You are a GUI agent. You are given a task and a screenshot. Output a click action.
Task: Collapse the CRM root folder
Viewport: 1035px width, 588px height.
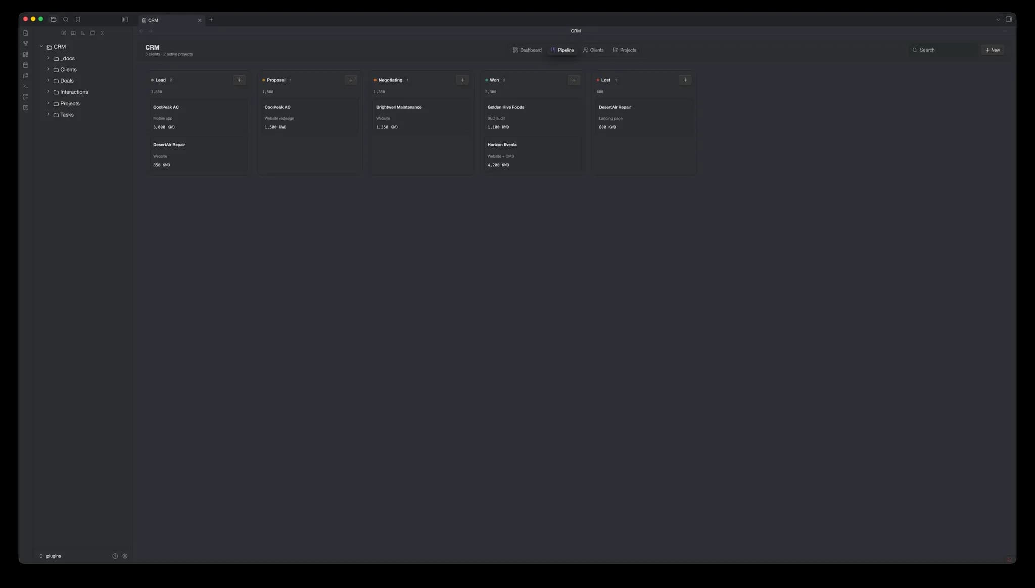click(x=41, y=46)
